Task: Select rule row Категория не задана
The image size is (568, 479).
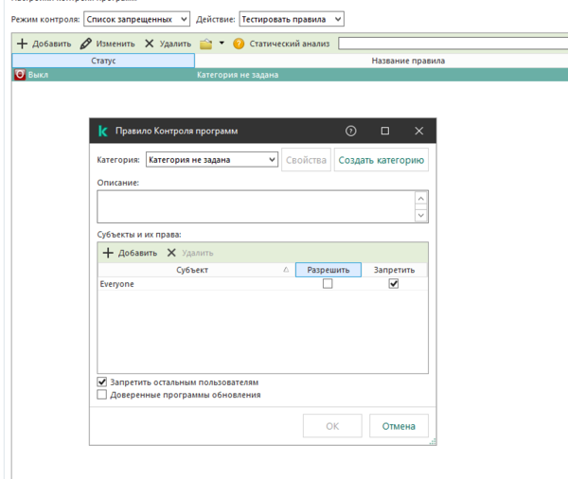Action: pyautogui.click(x=290, y=75)
